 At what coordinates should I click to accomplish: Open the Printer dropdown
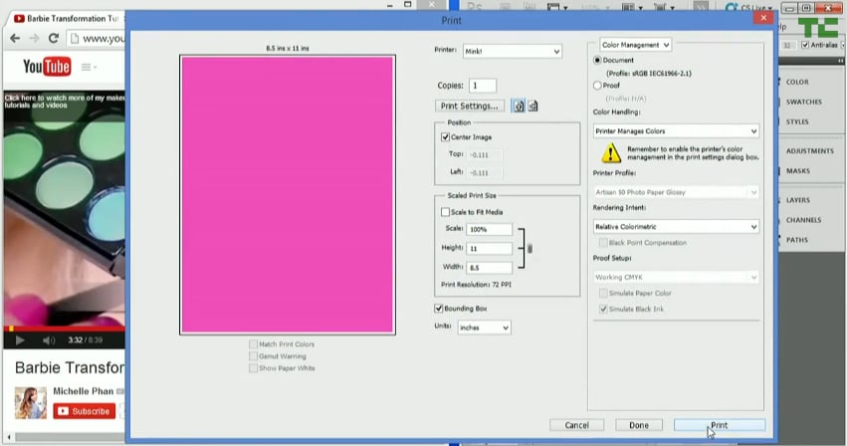[x=512, y=51]
